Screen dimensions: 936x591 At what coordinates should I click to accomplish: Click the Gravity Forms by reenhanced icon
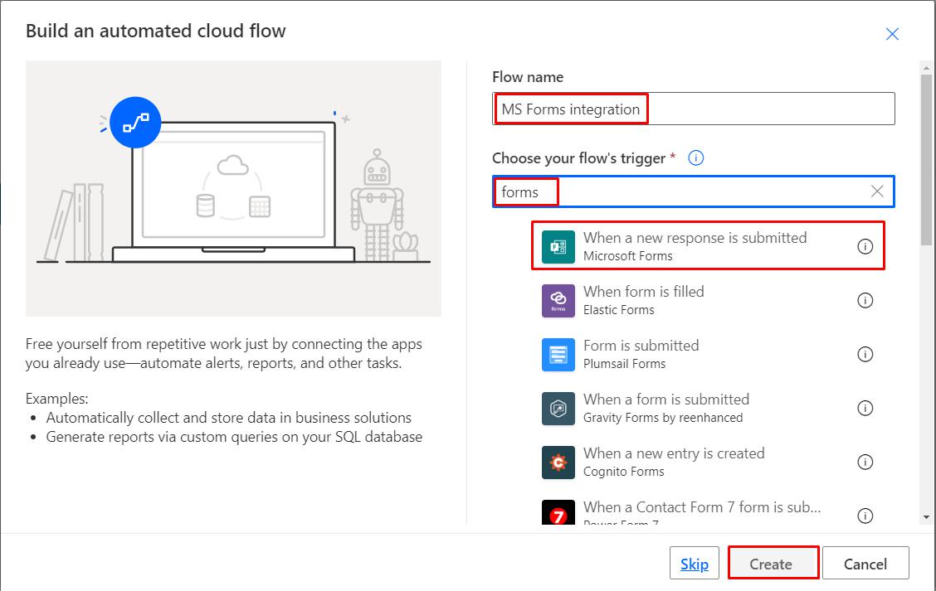point(557,408)
